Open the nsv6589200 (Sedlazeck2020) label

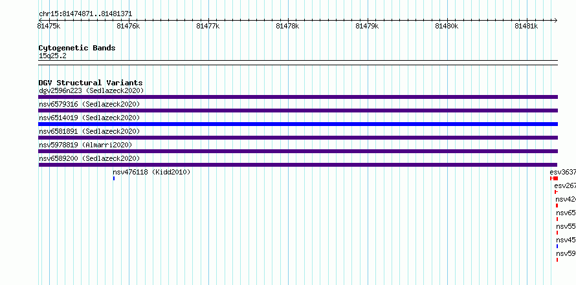pos(89,158)
